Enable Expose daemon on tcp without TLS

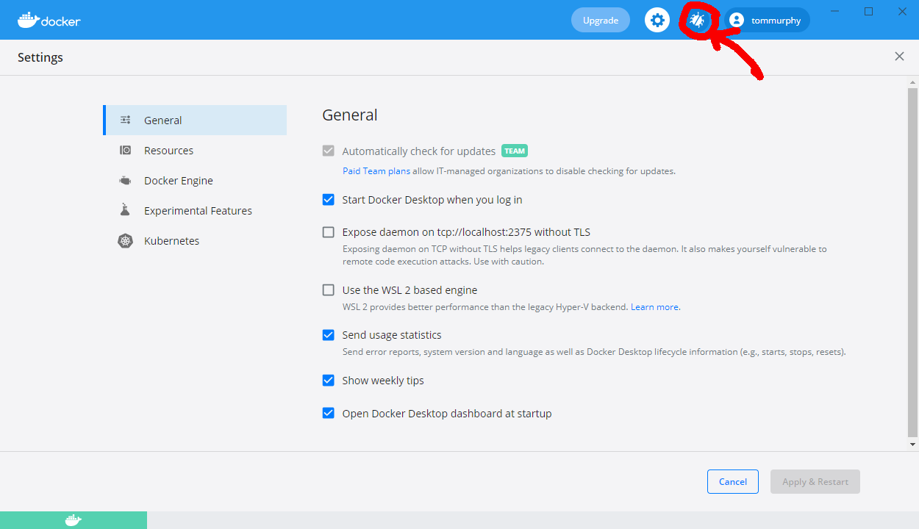pyautogui.click(x=329, y=232)
